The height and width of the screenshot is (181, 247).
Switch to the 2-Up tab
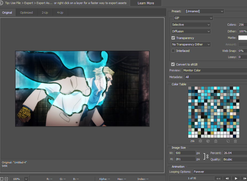pyautogui.click(x=45, y=13)
